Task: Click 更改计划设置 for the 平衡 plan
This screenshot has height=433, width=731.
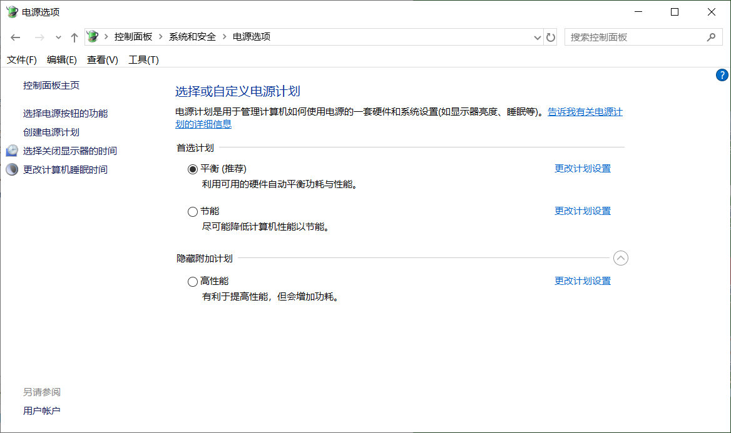Action: click(582, 168)
